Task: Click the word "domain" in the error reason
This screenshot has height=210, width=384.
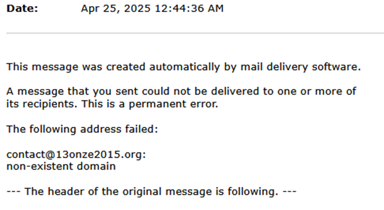Action: 98,166
